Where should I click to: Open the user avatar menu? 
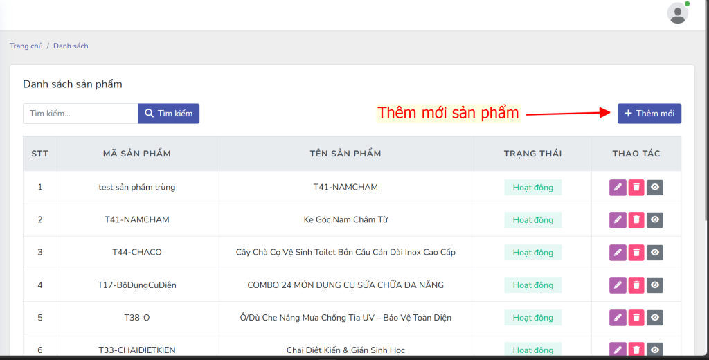click(677, 13)
